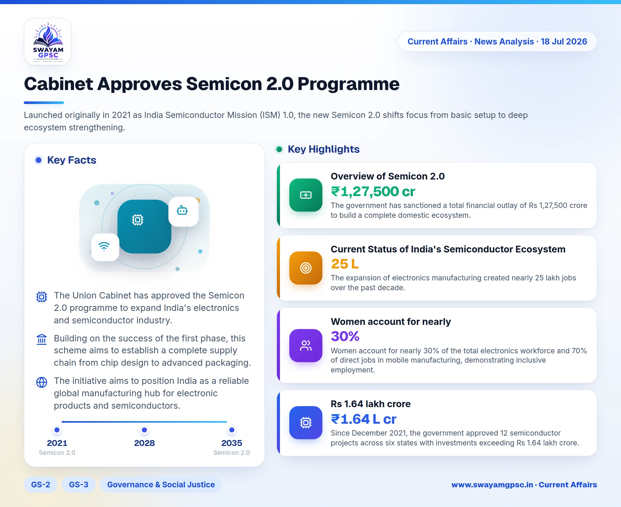Click the Union Cabinet has approved bullet text
Image resolution: width=621 pixels, height=507 pixels.
point(149,308)
